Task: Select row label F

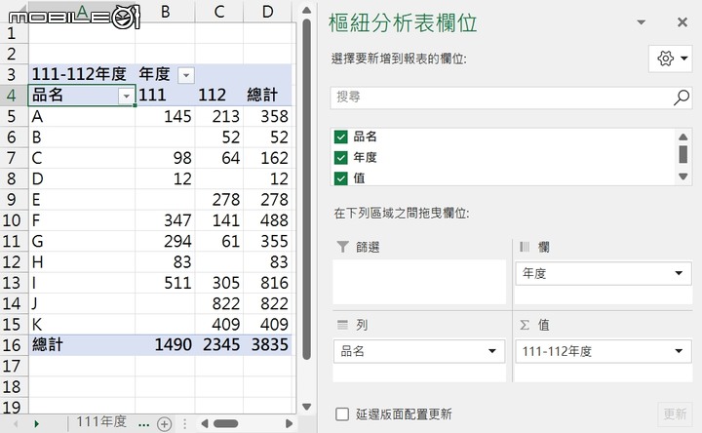Action: 82,220
